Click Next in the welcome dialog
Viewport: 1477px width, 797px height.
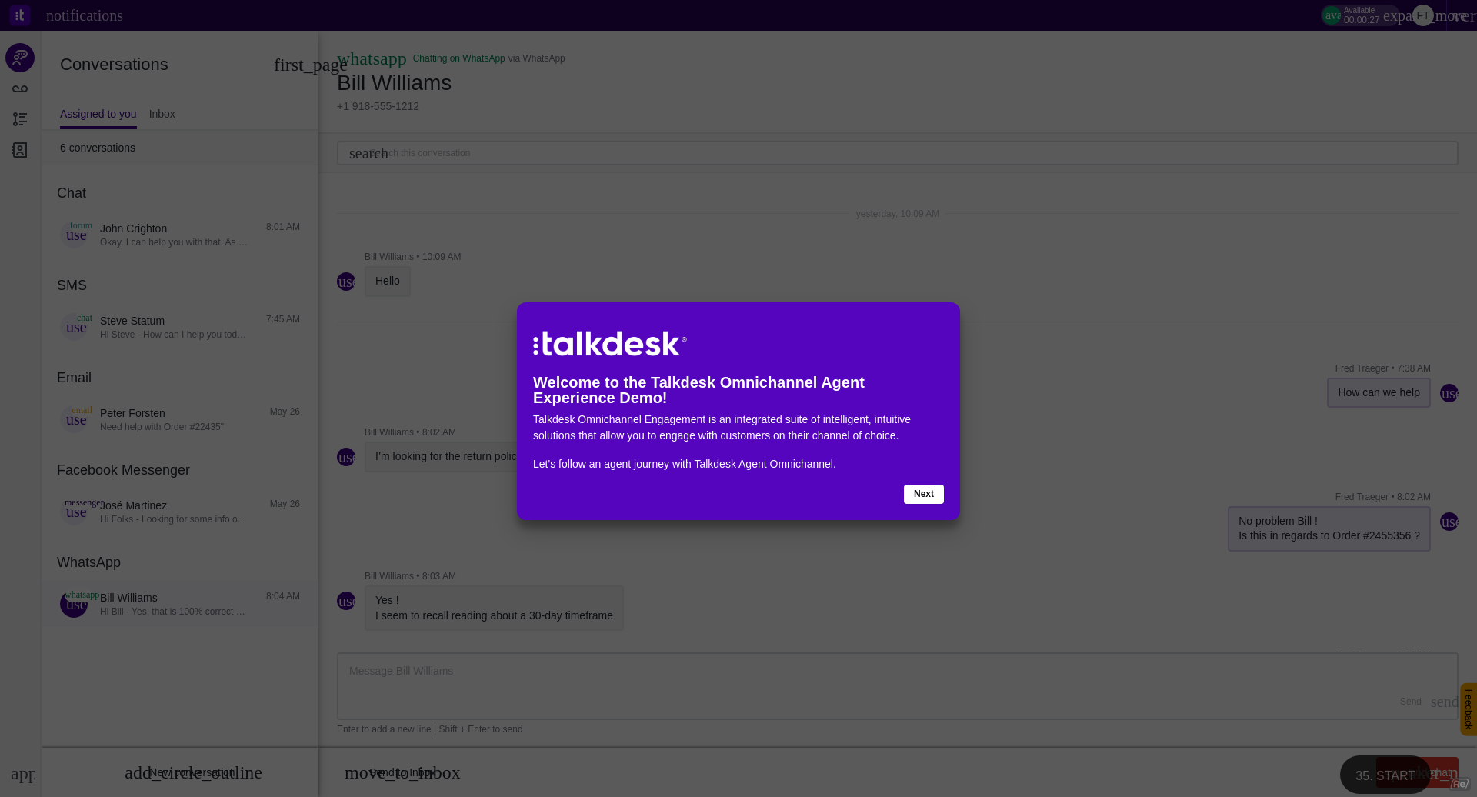[923, 494]
